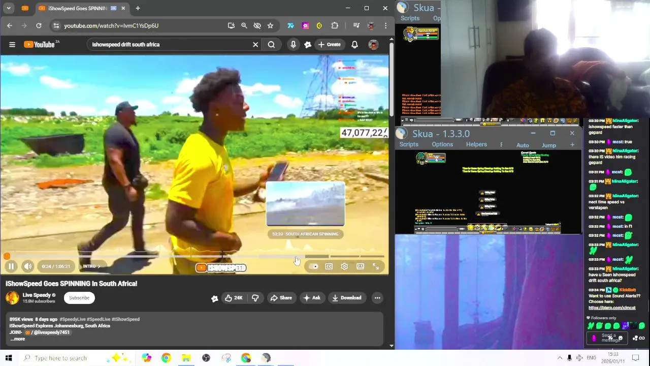Open File Explorer from the taskbar
The image size is (650, 366).
point(186,358)
